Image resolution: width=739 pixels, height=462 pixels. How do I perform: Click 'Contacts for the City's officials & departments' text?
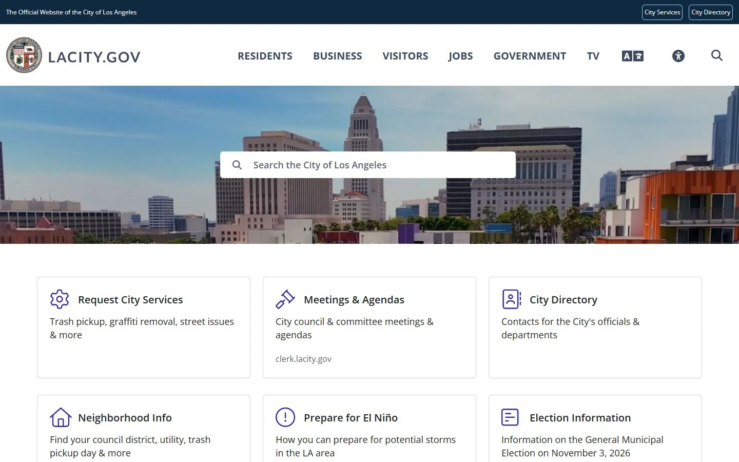(570, 328)
